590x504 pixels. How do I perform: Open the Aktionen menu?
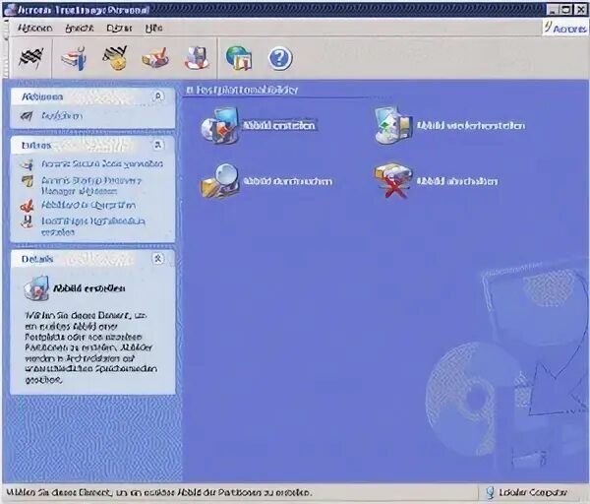(35, 28)
